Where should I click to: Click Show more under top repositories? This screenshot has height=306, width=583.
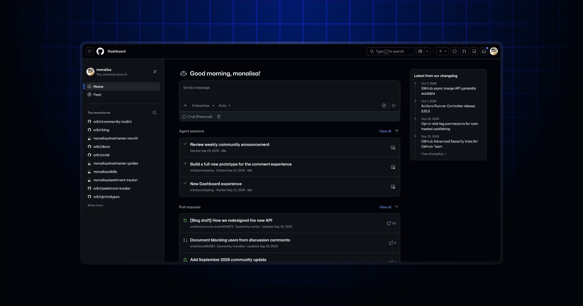95,205
